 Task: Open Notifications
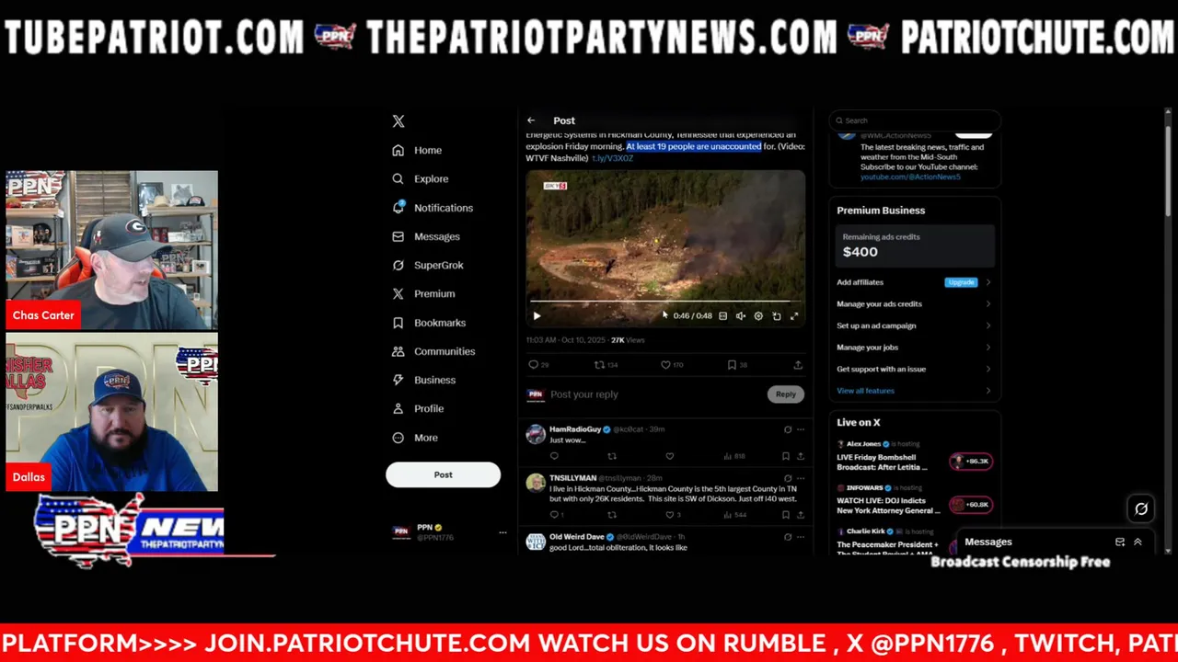433,208
